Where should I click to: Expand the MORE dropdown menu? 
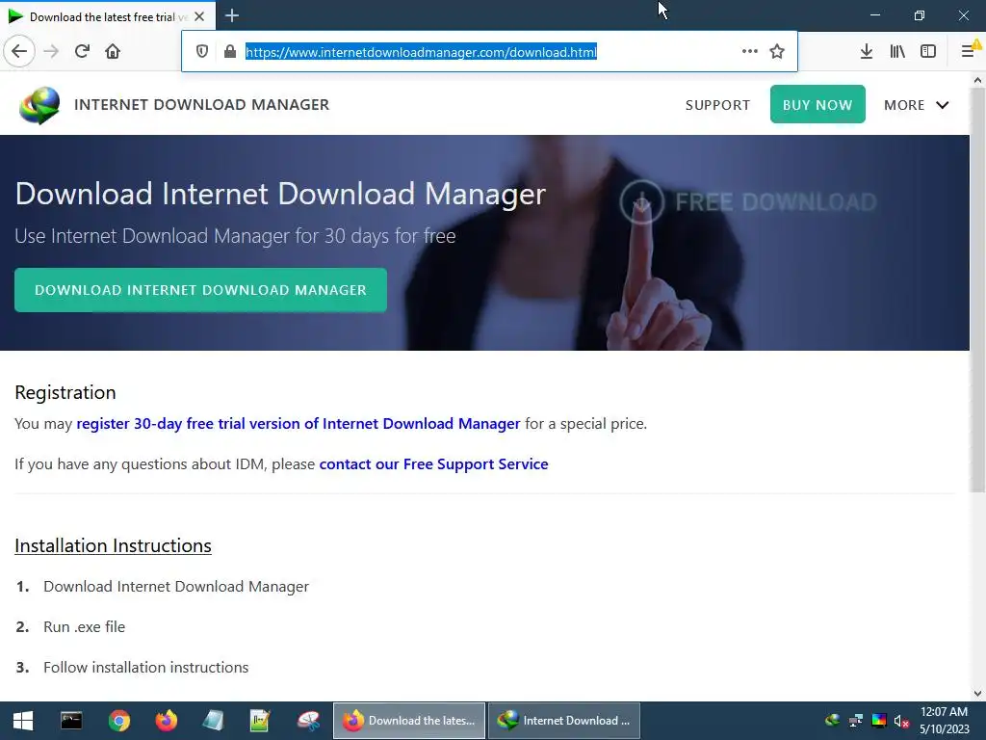pyautogui.click(x=917, y=105)
